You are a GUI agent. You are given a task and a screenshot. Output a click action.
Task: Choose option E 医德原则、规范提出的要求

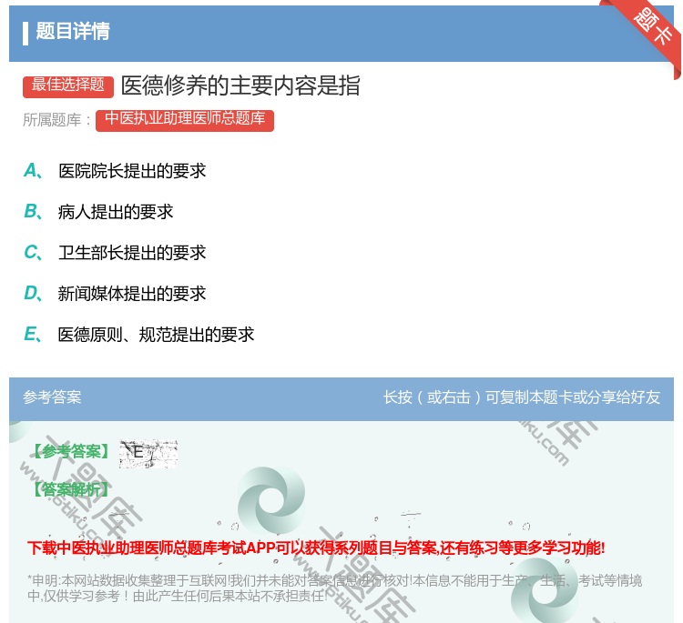click(156, 335)
